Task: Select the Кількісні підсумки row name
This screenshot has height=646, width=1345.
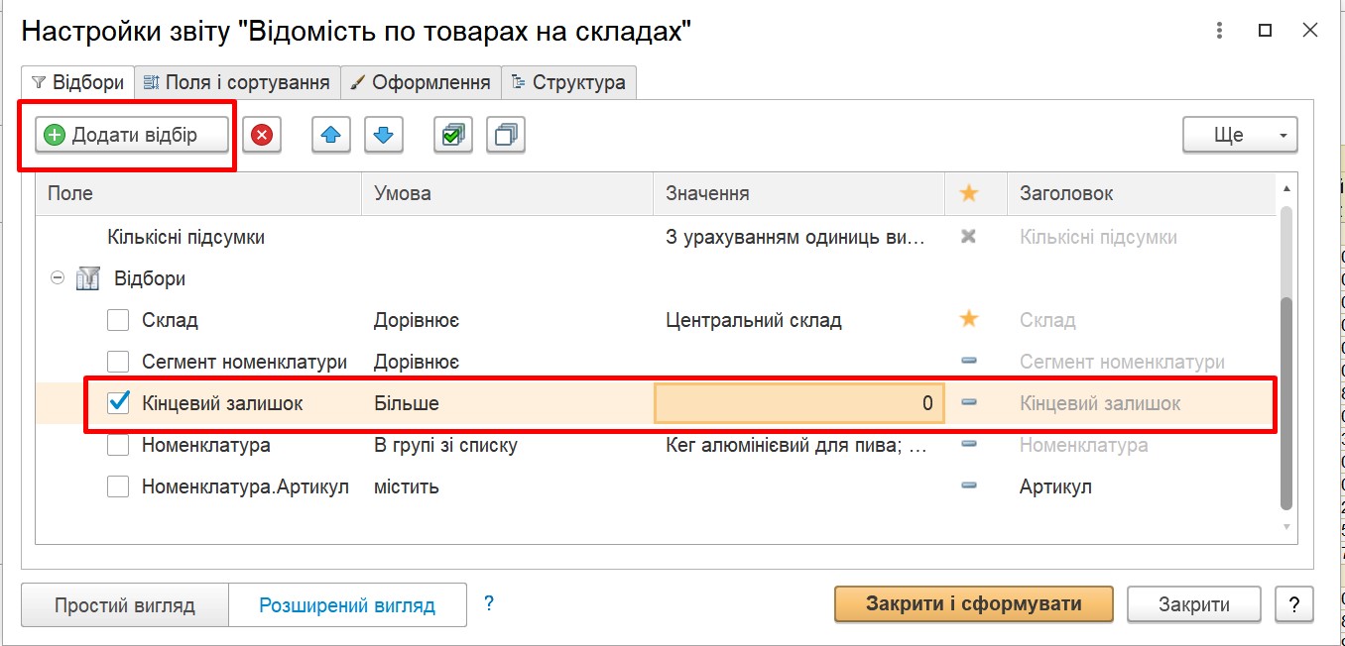Action: pyautogui.click(x=185, y=238)
